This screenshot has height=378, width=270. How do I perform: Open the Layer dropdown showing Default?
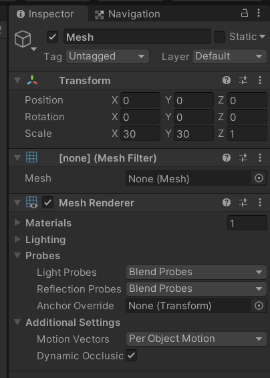pos(229,57)
